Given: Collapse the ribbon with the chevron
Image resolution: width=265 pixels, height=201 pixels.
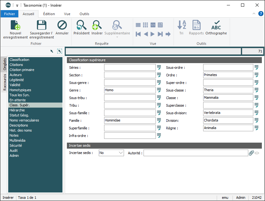Looking at the screenshot, I should click(x=254, y=14).
